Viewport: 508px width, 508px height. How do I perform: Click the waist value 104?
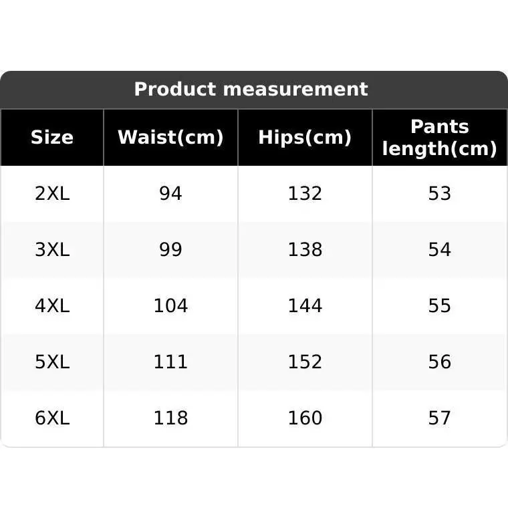(170, 306)
